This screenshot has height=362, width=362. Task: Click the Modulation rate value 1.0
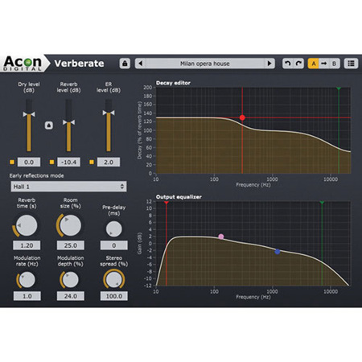tap(27, 296)
